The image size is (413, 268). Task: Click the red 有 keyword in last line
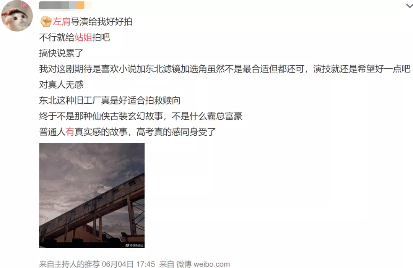click(x=70, y=132)
